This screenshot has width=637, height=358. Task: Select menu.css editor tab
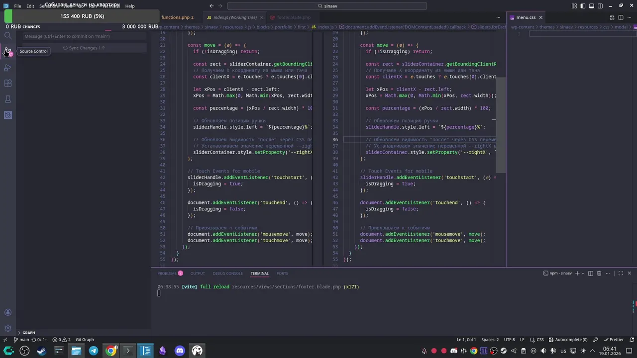[x=526, y=17]
